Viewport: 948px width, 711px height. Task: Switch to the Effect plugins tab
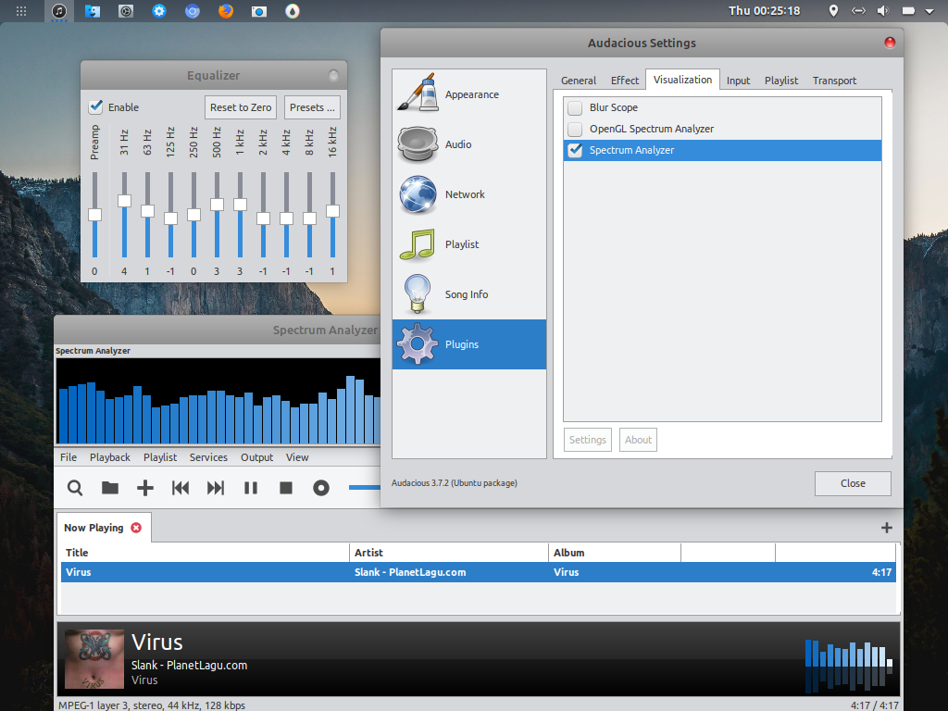point(625,81)
